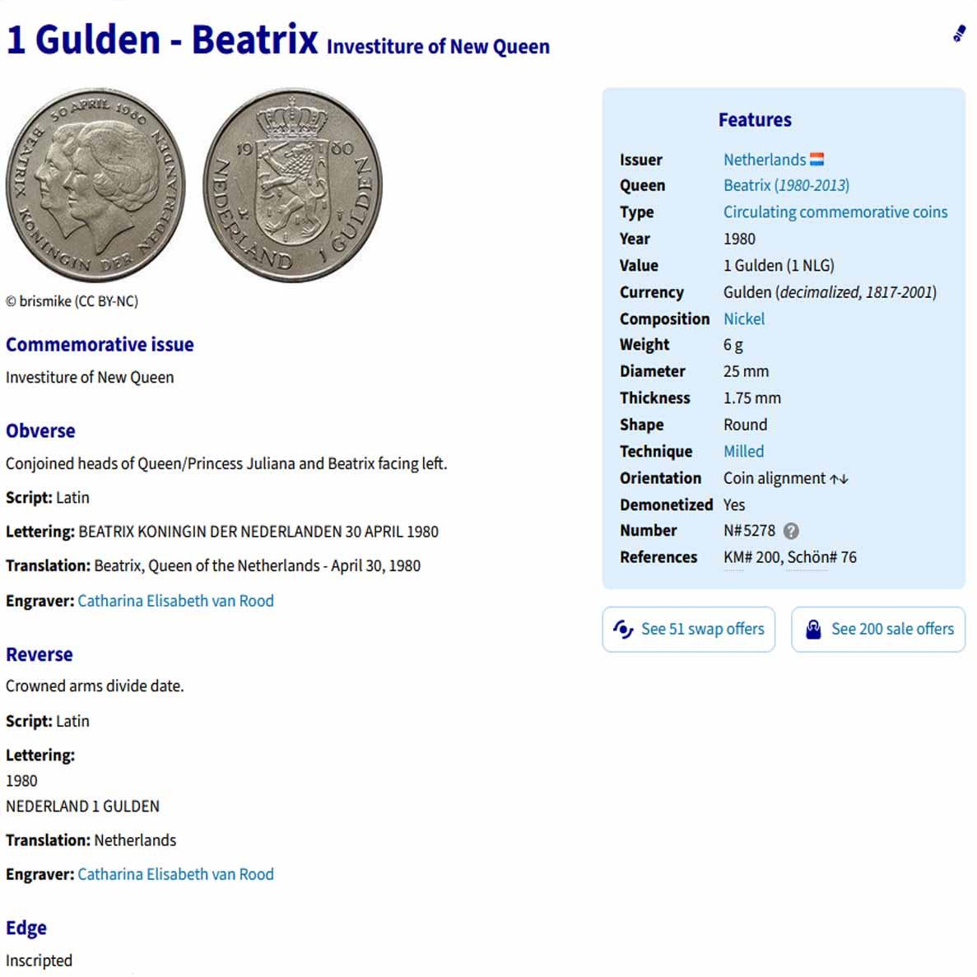
Task: Click the help question mark beside N#5278
Action: 791,531
